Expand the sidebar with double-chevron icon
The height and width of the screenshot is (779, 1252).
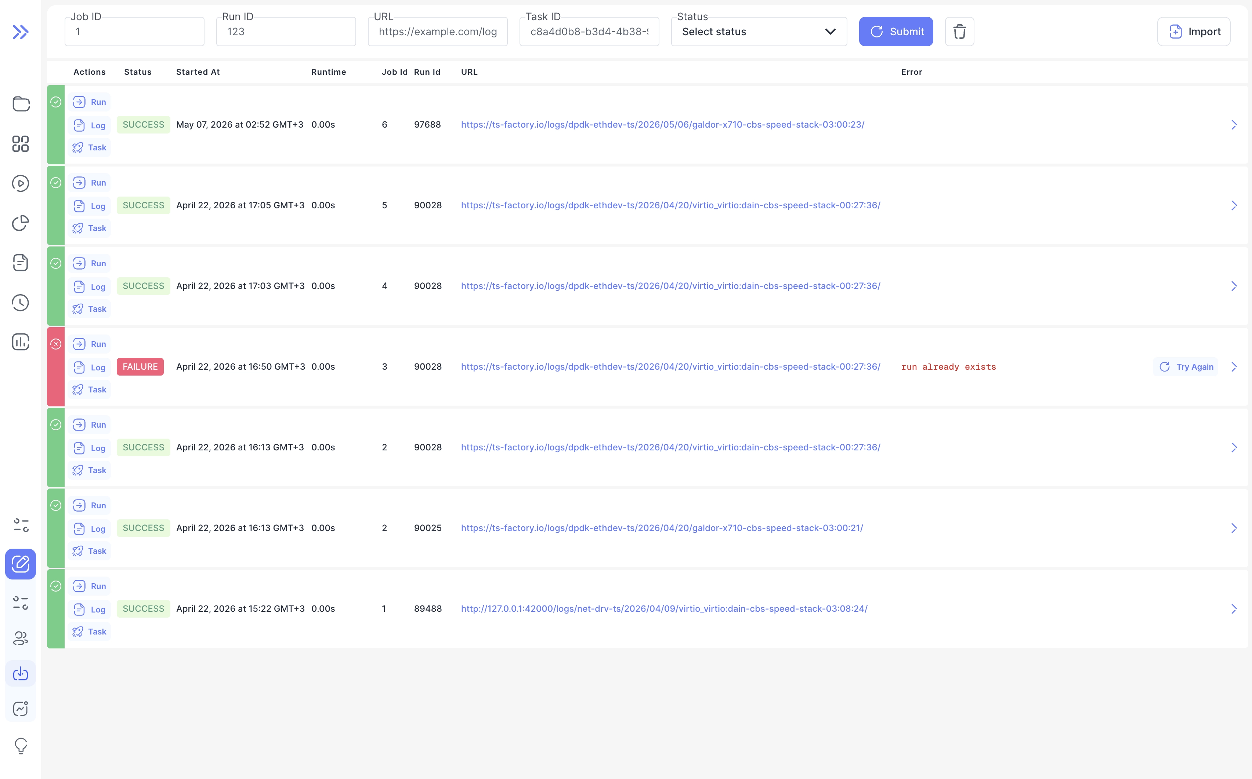click(21, 32)
